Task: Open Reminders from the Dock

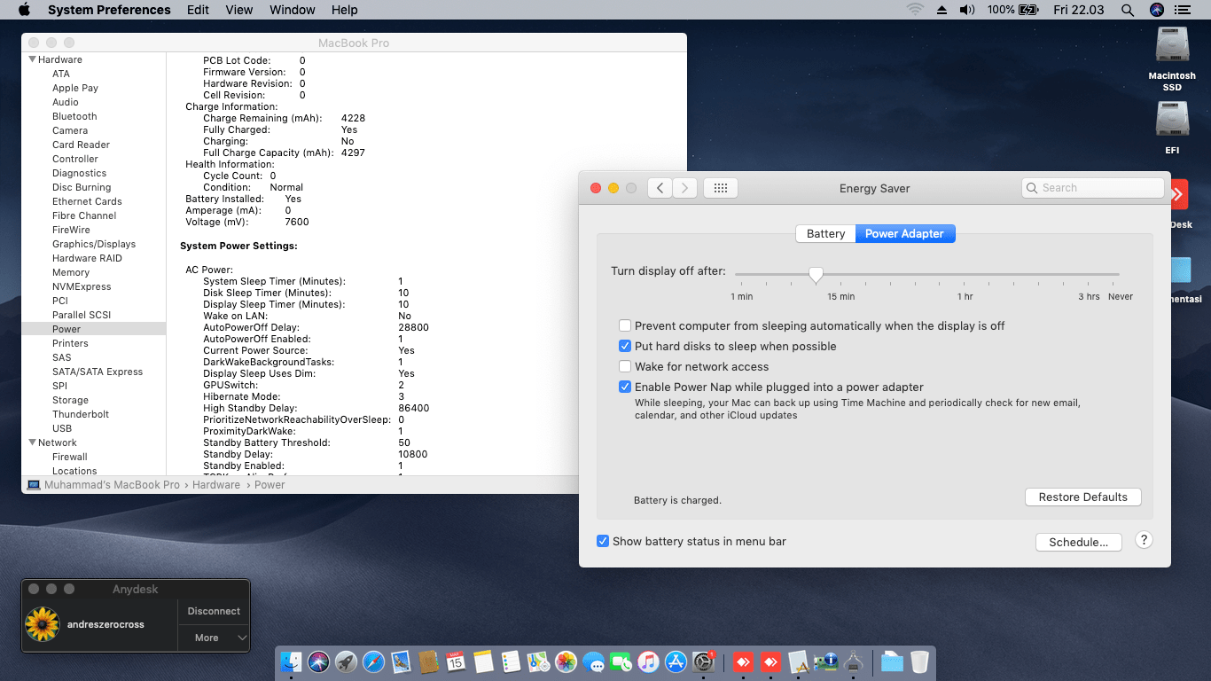Action: [x=511, y=661]
